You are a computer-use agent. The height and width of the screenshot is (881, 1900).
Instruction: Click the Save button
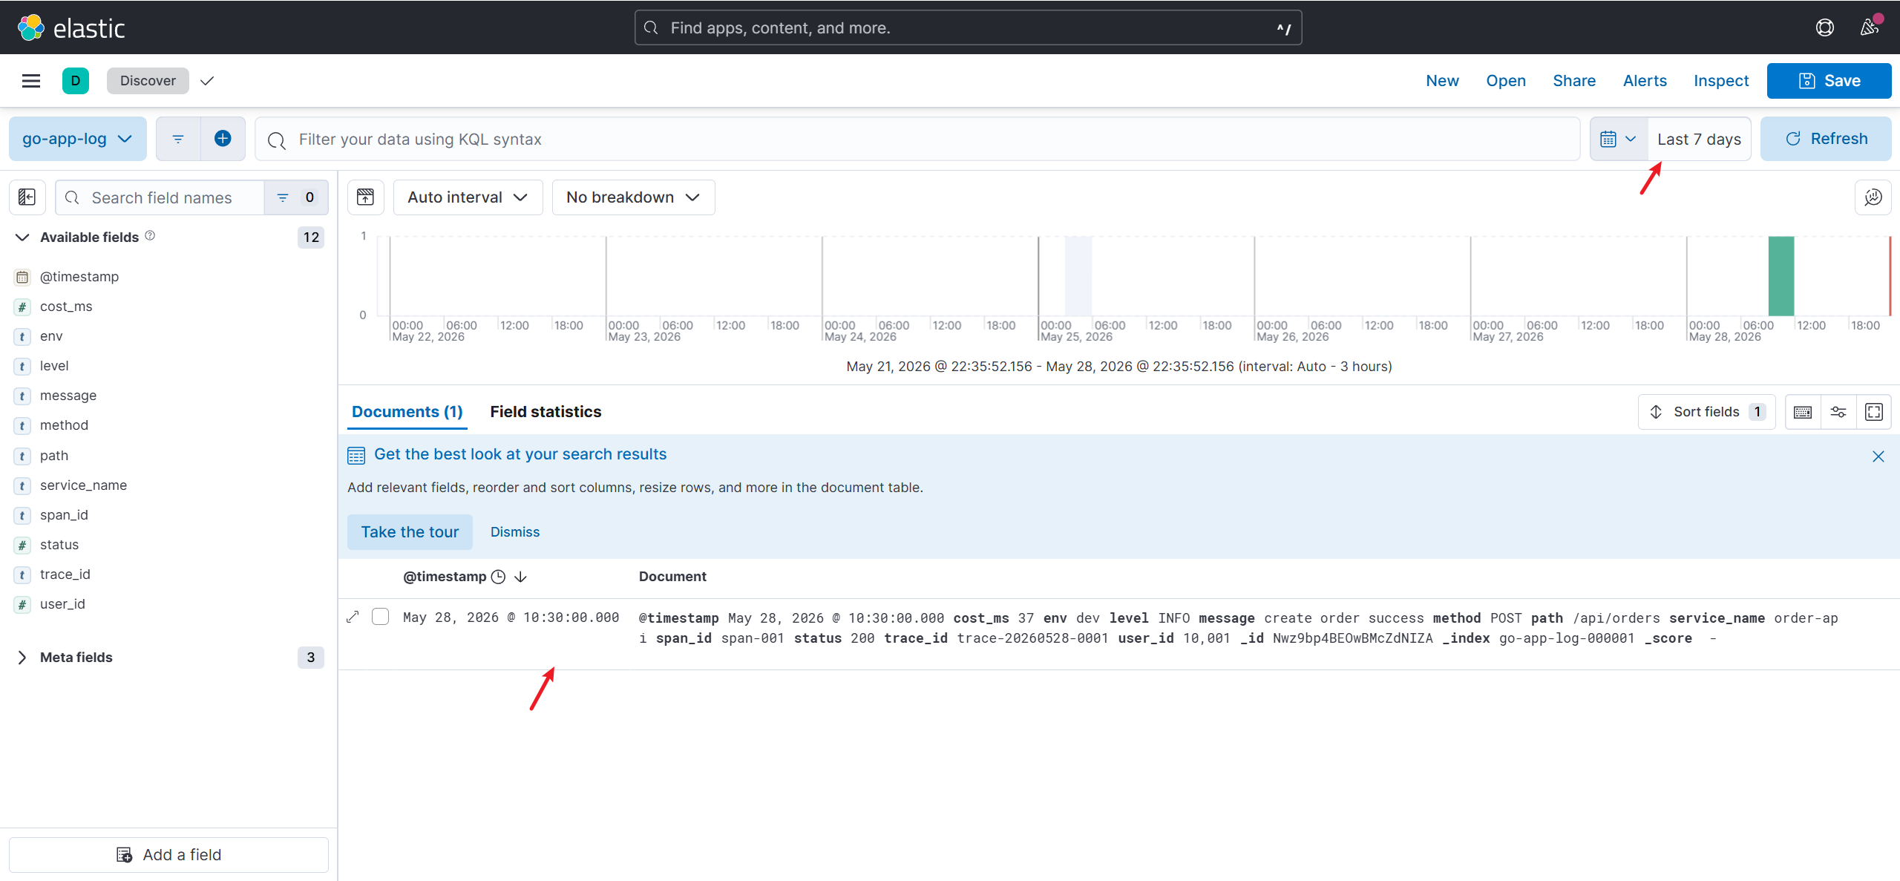pos(1829,81)
